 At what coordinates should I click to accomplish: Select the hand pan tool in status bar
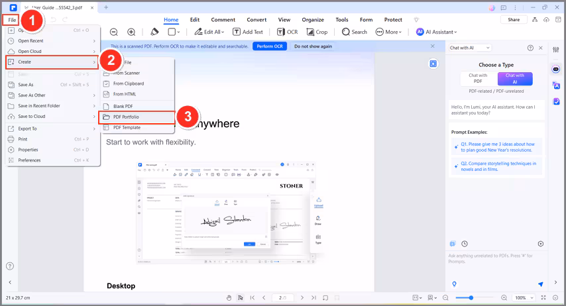pos(229,298)
